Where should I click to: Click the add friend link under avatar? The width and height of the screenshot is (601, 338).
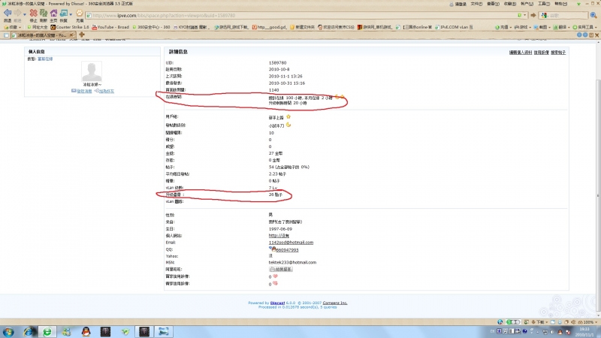pos(104,91)
